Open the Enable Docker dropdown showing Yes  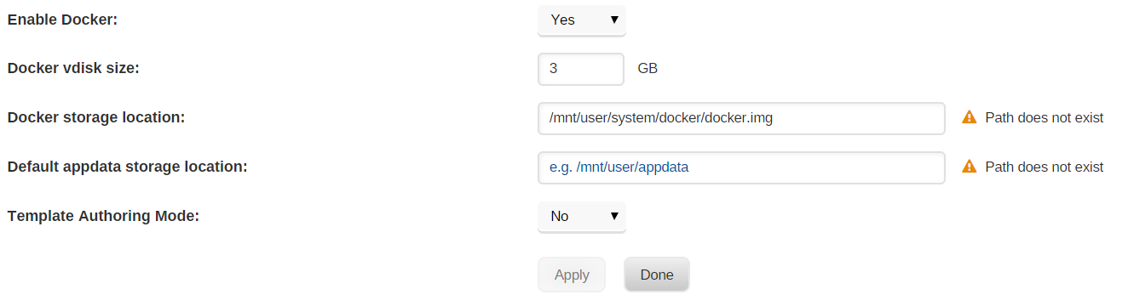point(582,20)
